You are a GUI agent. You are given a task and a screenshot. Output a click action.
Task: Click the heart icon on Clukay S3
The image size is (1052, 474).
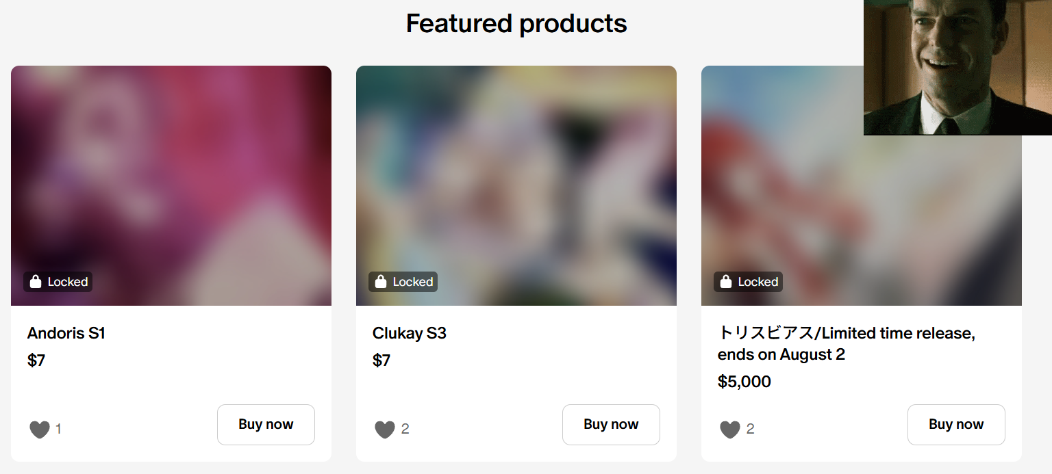point(385,430)
